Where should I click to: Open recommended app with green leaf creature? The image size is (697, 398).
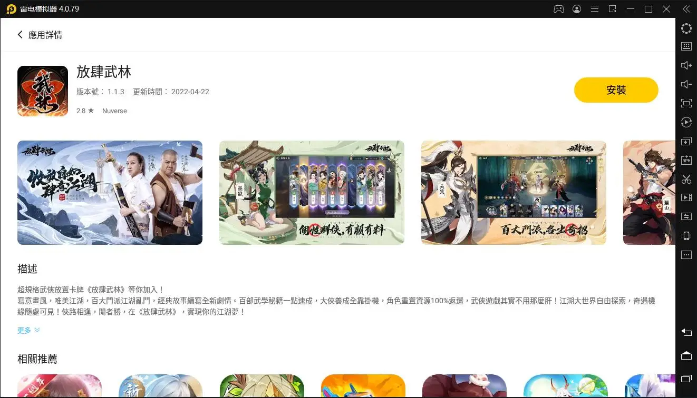coord(262,386)
